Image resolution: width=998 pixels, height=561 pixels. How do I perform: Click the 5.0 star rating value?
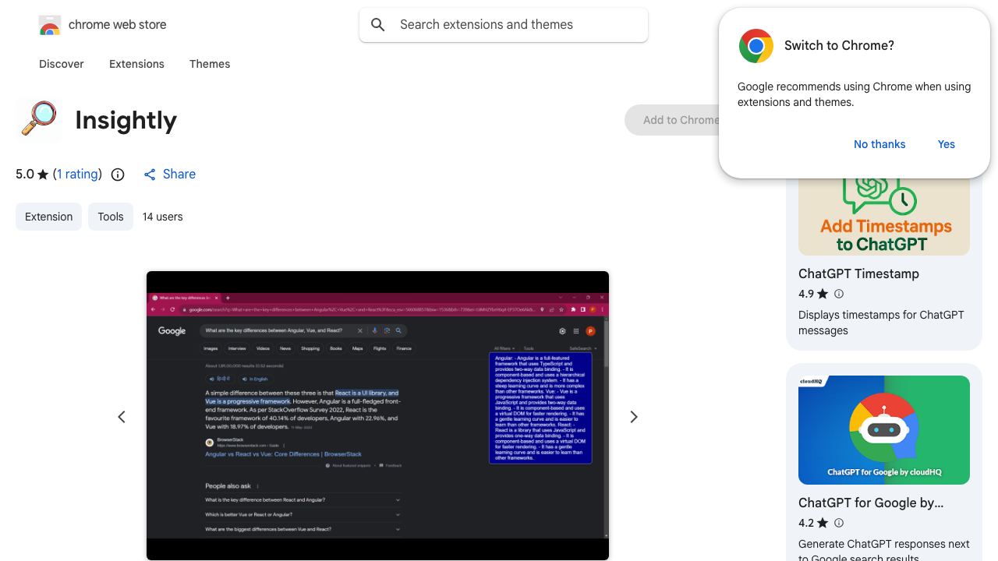click(25, 175)
